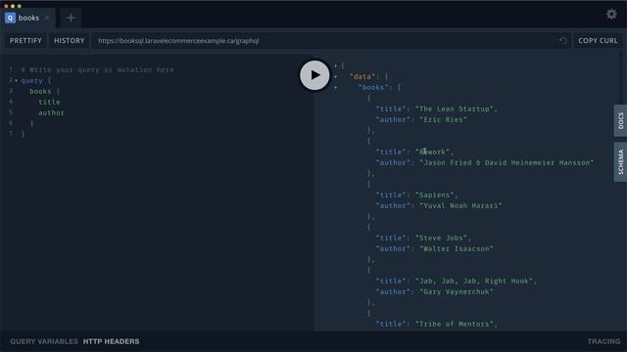The width and height of the screenshot is (627, 352).
Task: Click the GraphQL endpoint URL field
Action: (331, 41)
